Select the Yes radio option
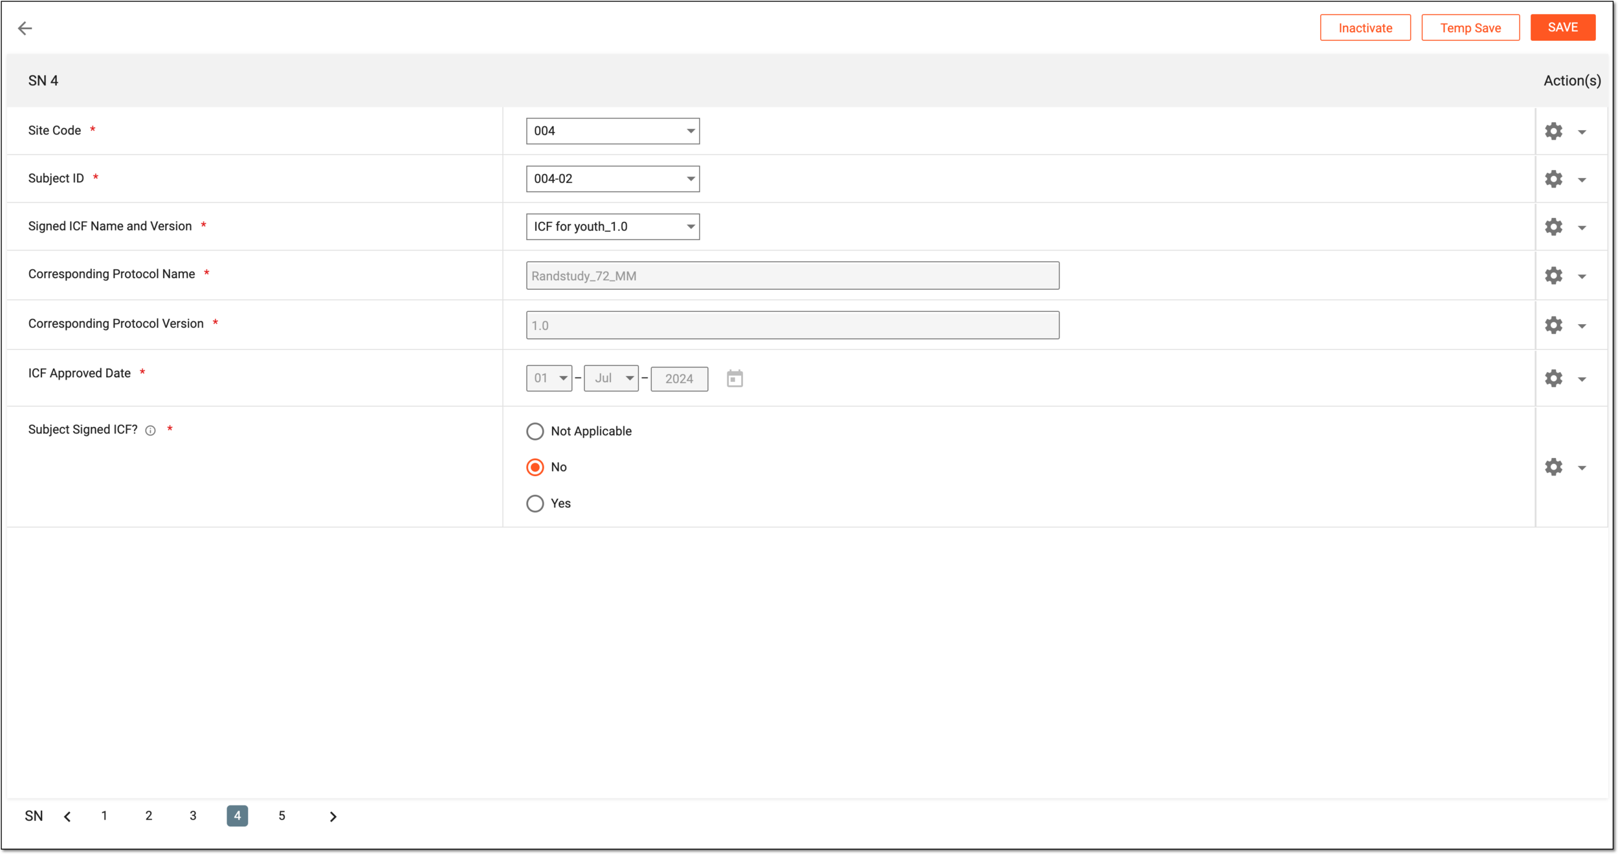The height and width of the screenshot is (854, 1618). pyautogui.click(x=535, y=503)
